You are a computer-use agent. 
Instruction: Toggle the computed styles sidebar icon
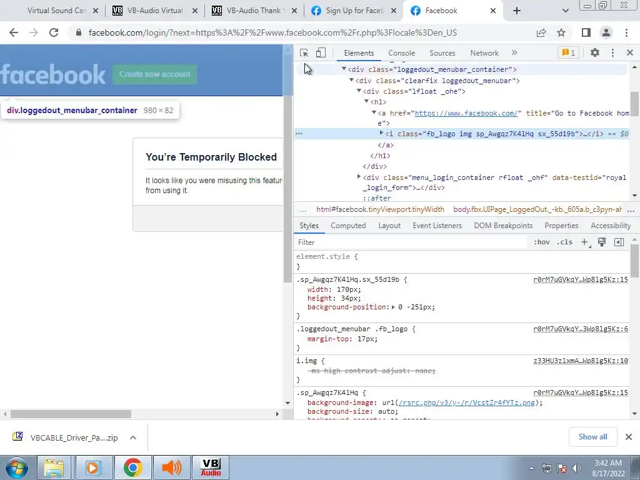(x=619, y=242)
